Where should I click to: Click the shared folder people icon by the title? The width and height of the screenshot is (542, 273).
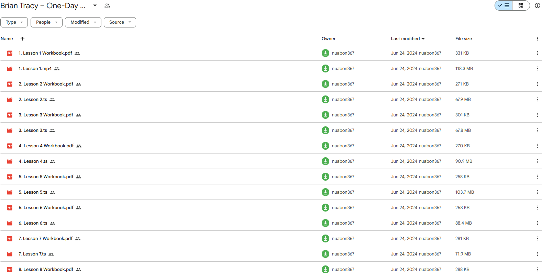pyautogui.click(x=107, y=5)
